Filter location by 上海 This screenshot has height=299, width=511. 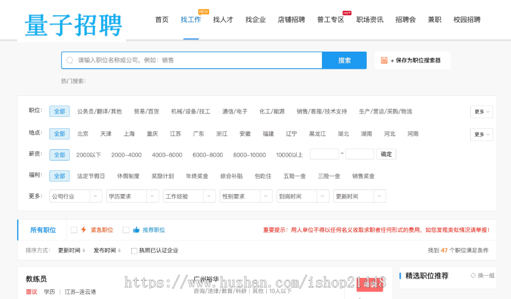tap(129, 134)
